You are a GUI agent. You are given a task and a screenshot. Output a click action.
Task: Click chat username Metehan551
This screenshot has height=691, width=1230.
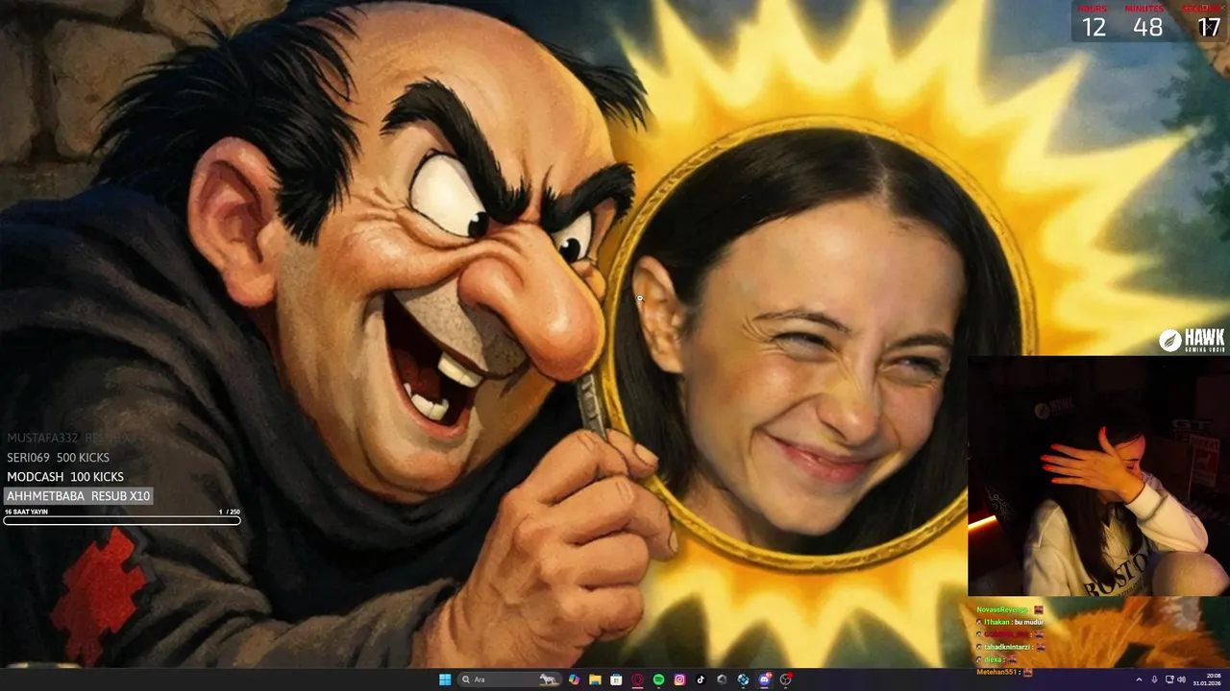(x=997, y=673)
